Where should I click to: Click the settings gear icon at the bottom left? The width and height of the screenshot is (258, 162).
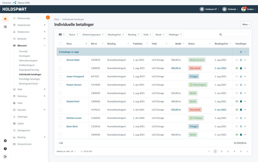coord(5,140)
